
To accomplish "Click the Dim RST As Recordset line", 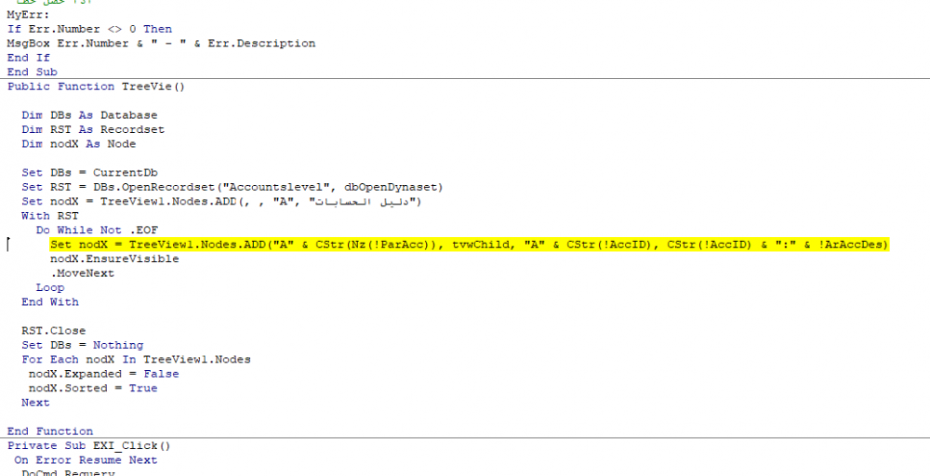I will tap(93, 129).
